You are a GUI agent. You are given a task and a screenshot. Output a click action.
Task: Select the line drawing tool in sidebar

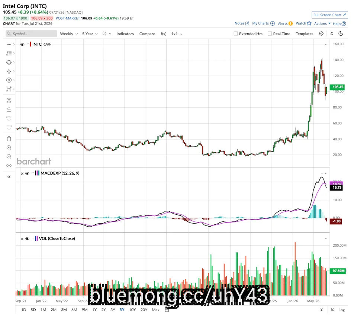click(9, 44)
